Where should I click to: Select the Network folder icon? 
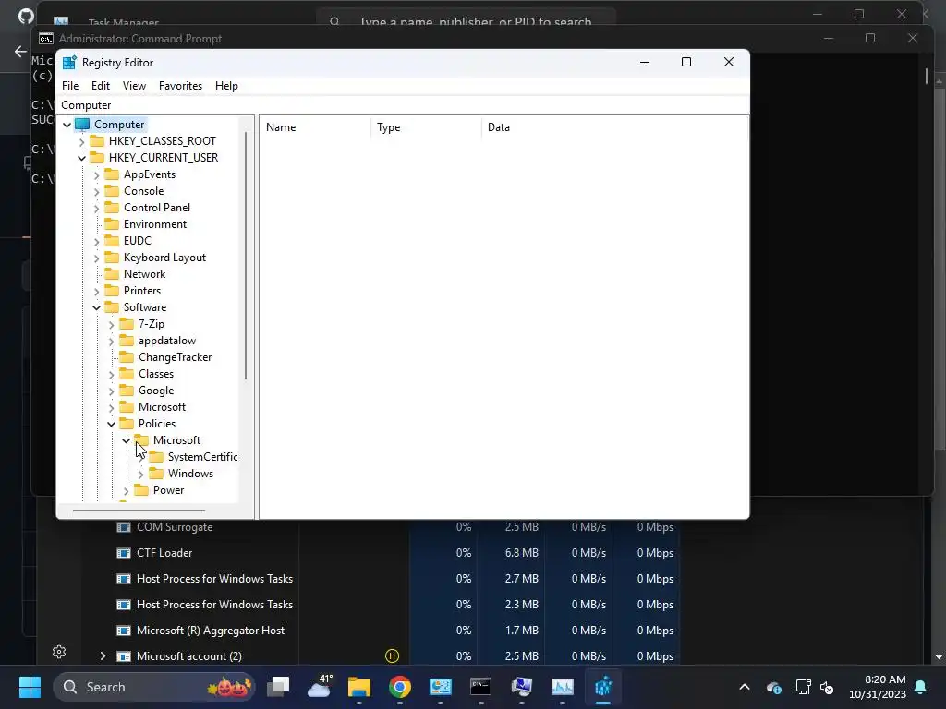click(112, 273)
